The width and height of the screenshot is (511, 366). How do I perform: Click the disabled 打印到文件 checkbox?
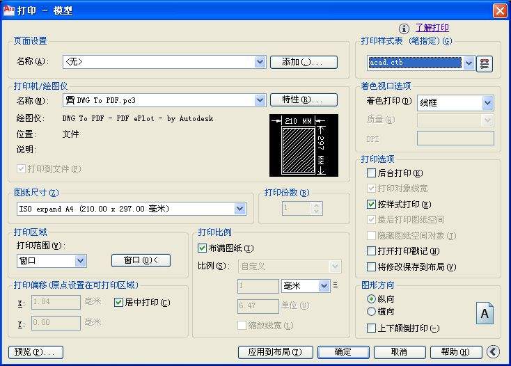point(21,168)
